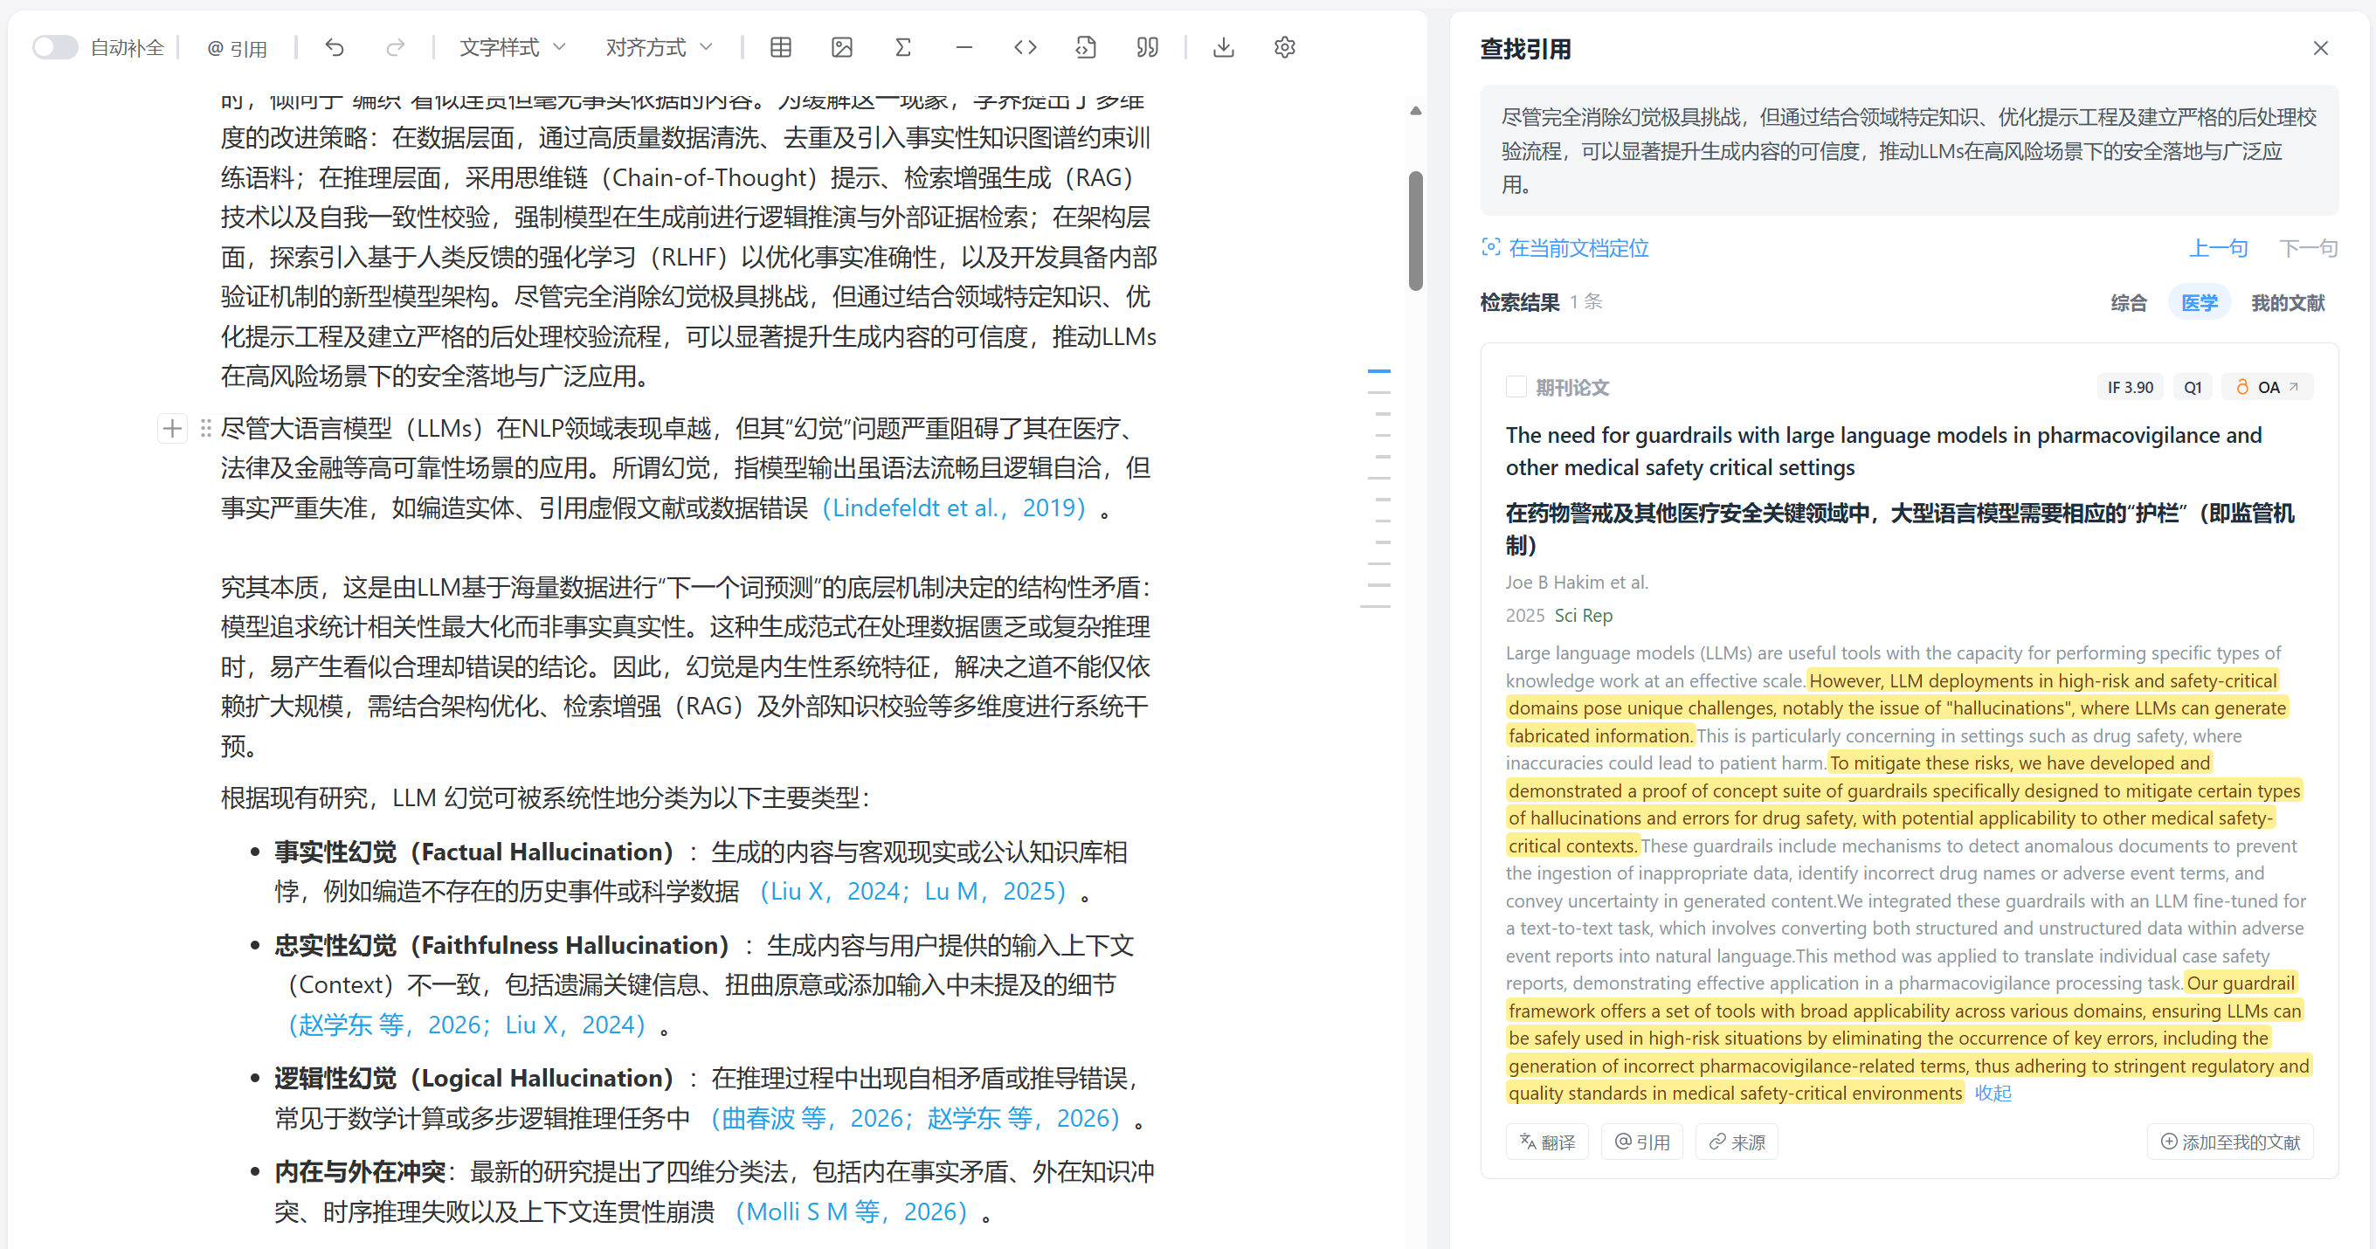
Task: Click the 事实性幻觉 (Factual Hallucination) heading text
Action: click(x=474, y=852)
